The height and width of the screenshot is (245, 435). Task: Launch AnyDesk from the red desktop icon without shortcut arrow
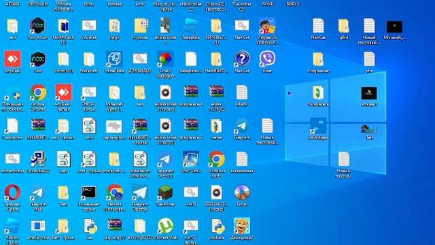(12, 59)
